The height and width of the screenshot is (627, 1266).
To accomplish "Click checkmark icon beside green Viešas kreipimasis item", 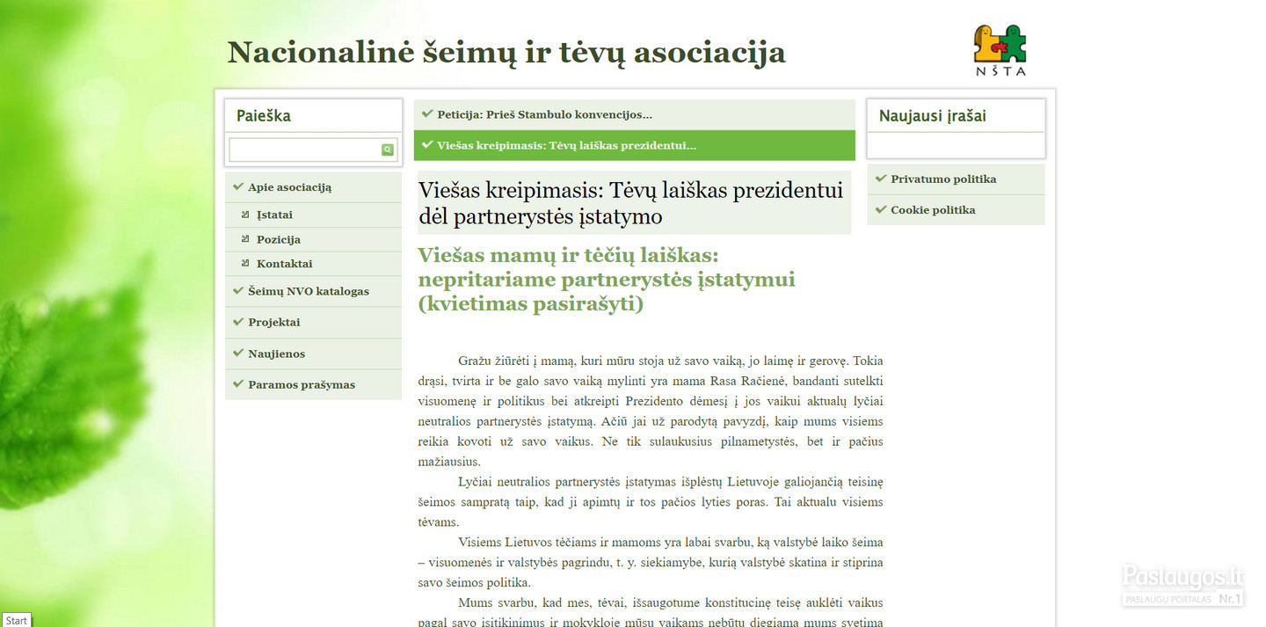I will click(x=427, y=144).
